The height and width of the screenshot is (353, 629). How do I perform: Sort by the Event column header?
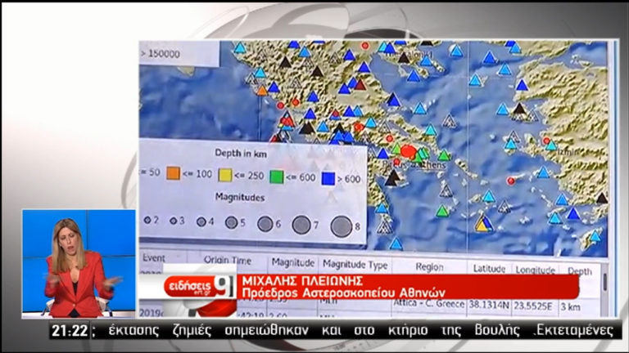point(154,258)
